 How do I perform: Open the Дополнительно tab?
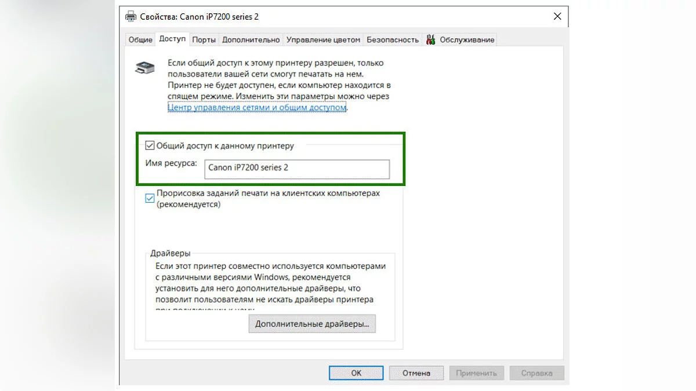[x=251, y=40]
